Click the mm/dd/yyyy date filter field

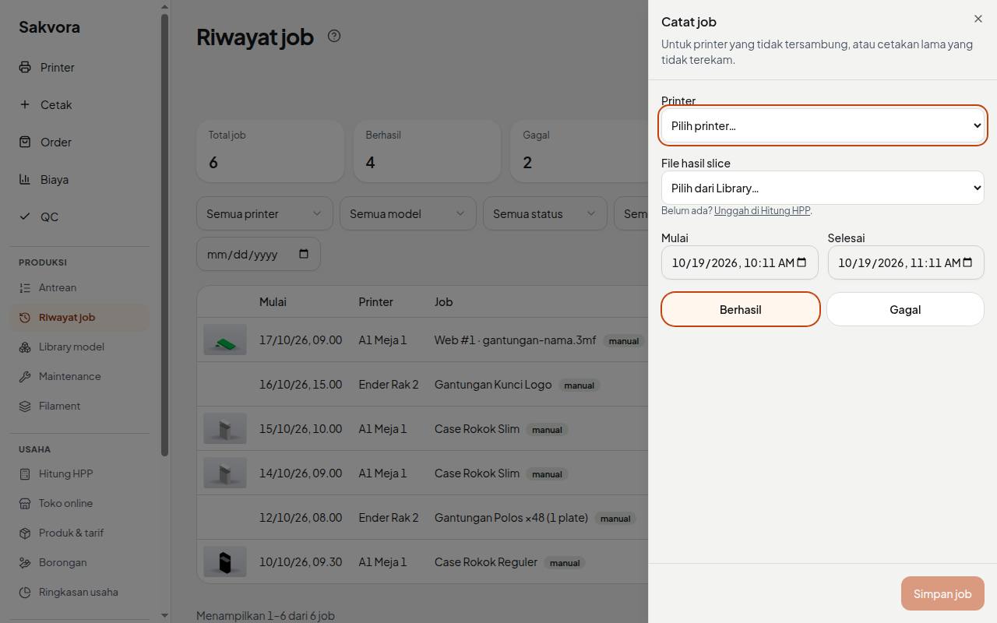pyautogui.click(x=259, y=254)
